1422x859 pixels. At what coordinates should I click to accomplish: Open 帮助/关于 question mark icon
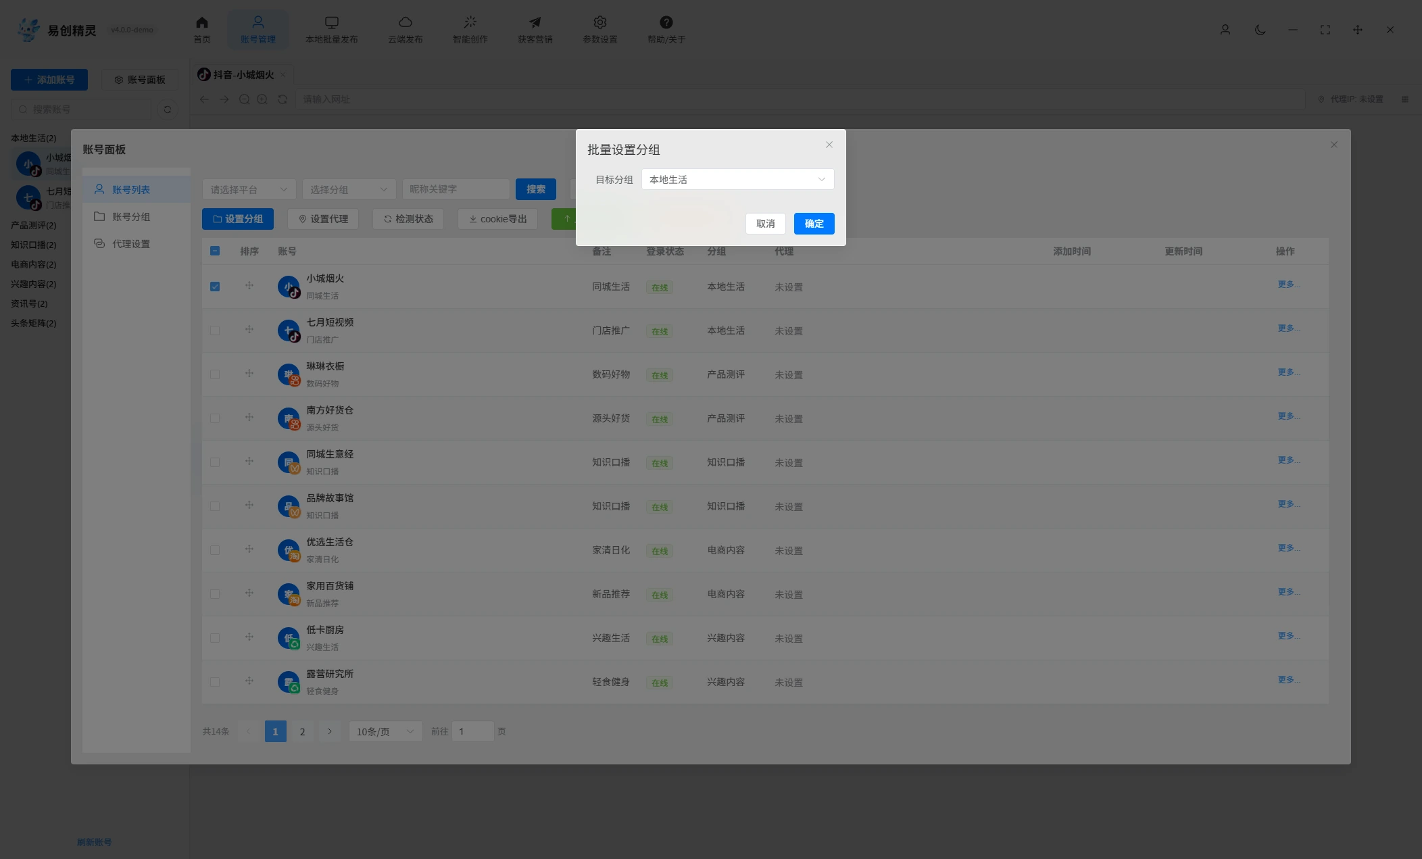click(x=666, y=22)
